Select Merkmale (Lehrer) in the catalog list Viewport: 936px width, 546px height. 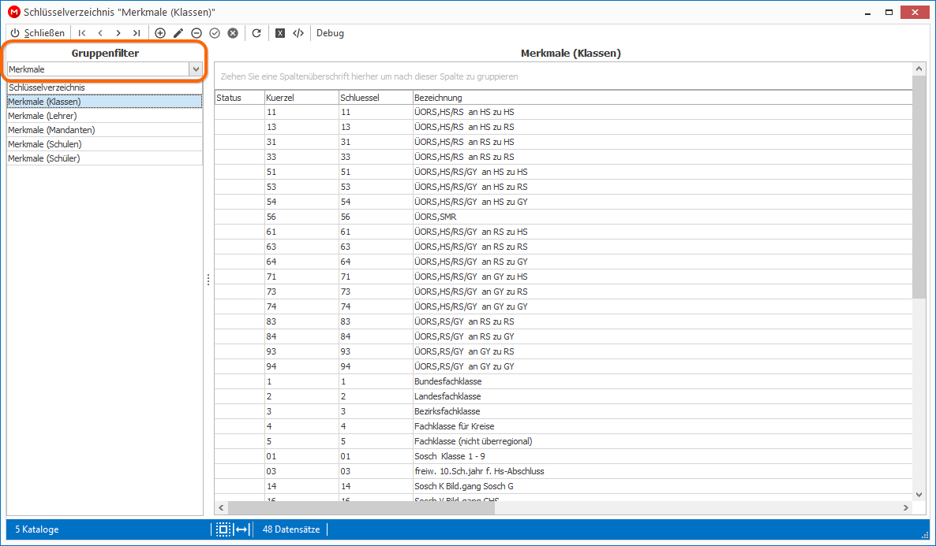coord(104,116)
